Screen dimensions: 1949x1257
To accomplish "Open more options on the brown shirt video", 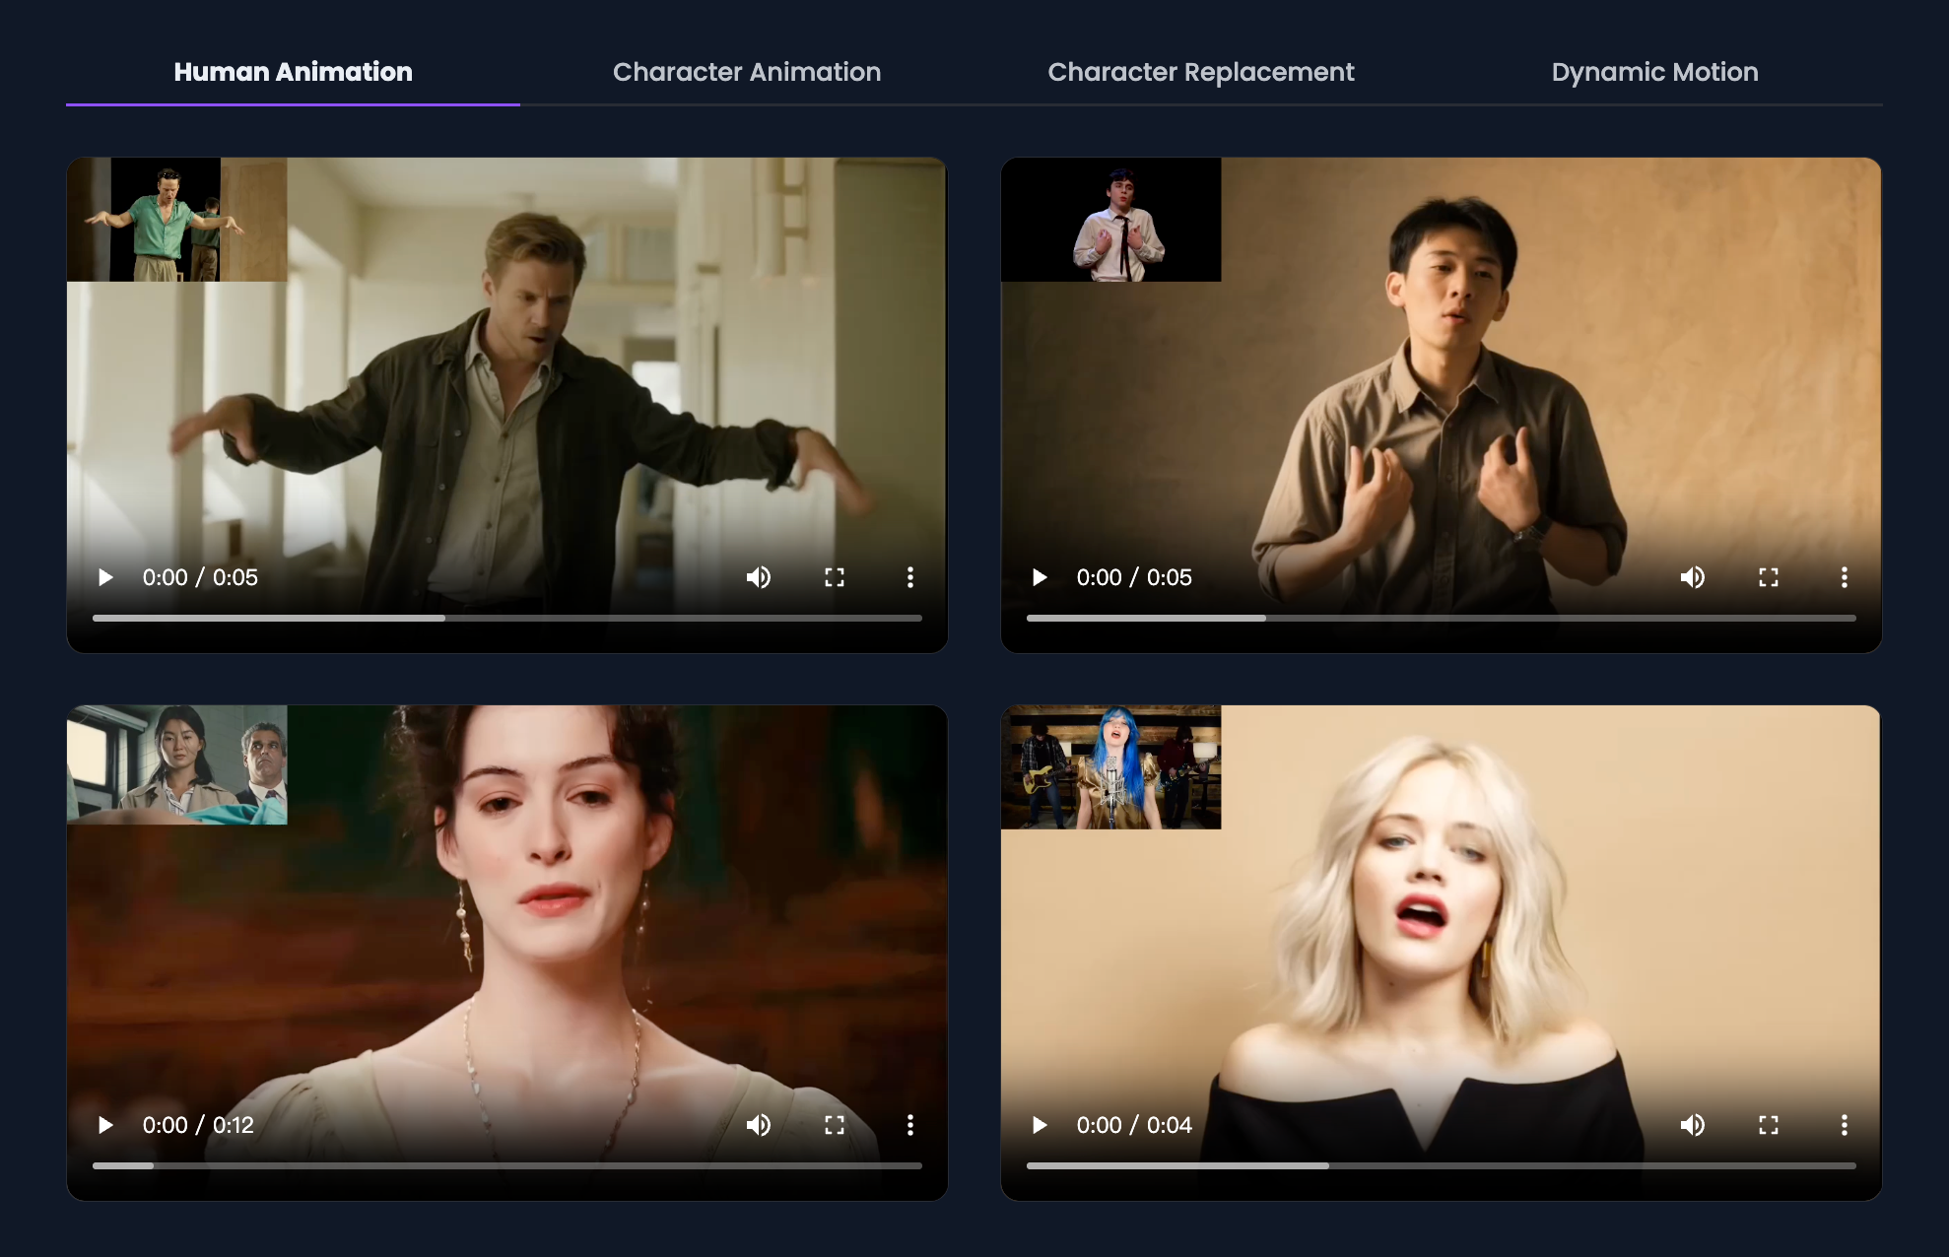I will click(1845, 577).
